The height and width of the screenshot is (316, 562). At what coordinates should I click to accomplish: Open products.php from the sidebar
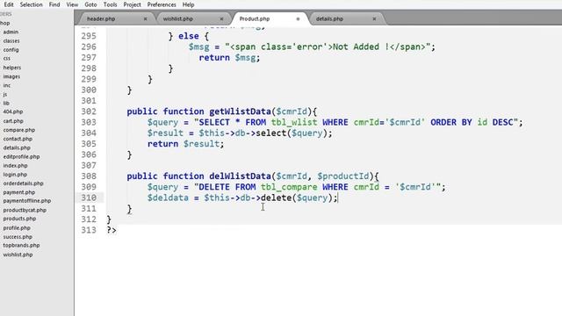pyautogui.click(x=19, y=219)
